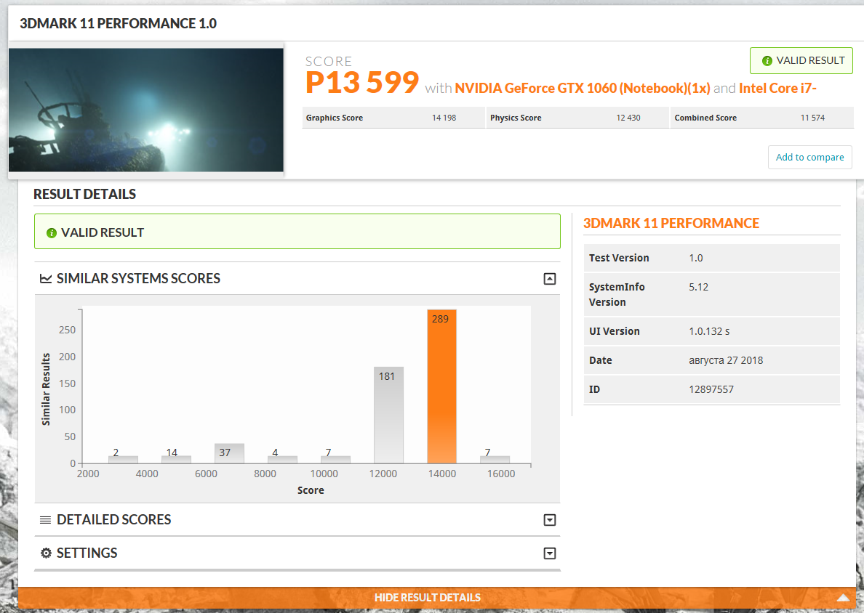Click green info icon in Result Details banner
This screenshot has width=864, height=613.
tap(51, 232)
